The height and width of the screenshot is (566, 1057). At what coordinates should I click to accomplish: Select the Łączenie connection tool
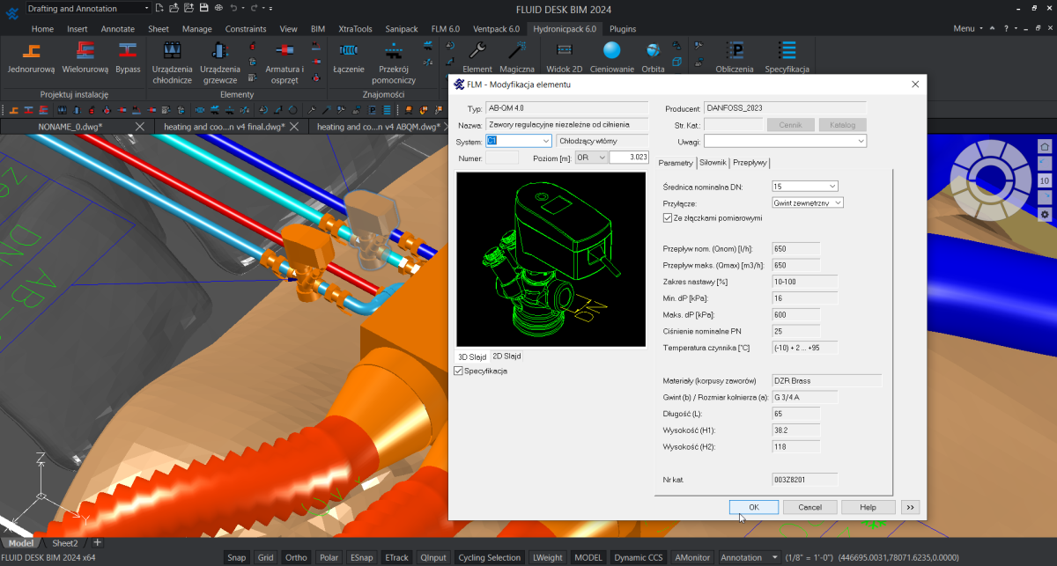point(349,51)
